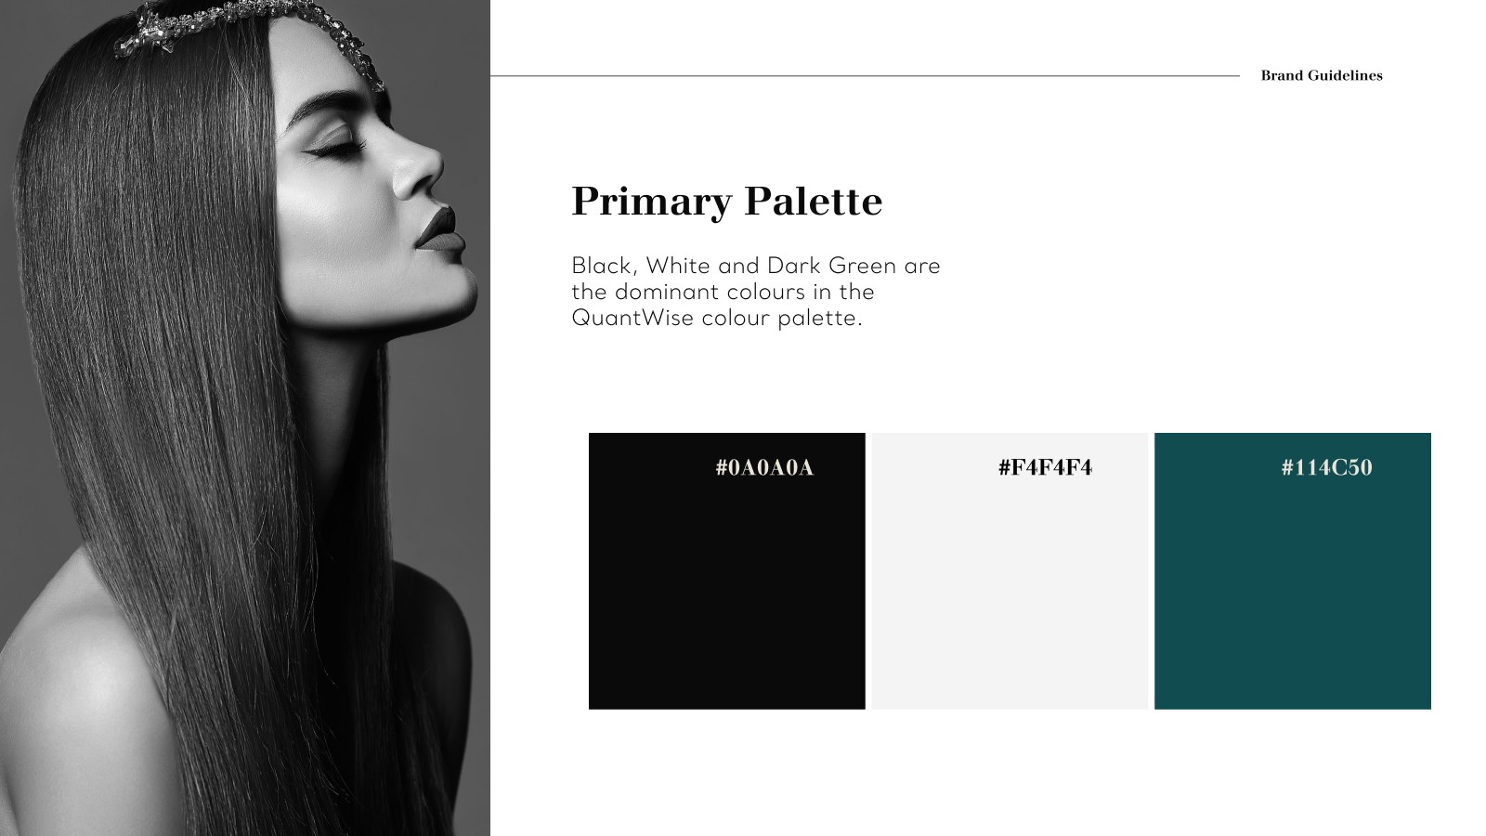Click the word Black in the description
Screen dimensions: 1486x836
[x=602, y=266]
